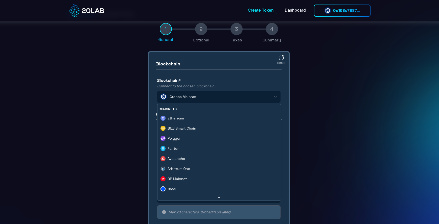Screen dimensions: 439x224
Task: Click the BNB Smart Chain icon
Action: pyautogui.click(x=163, y=128)
